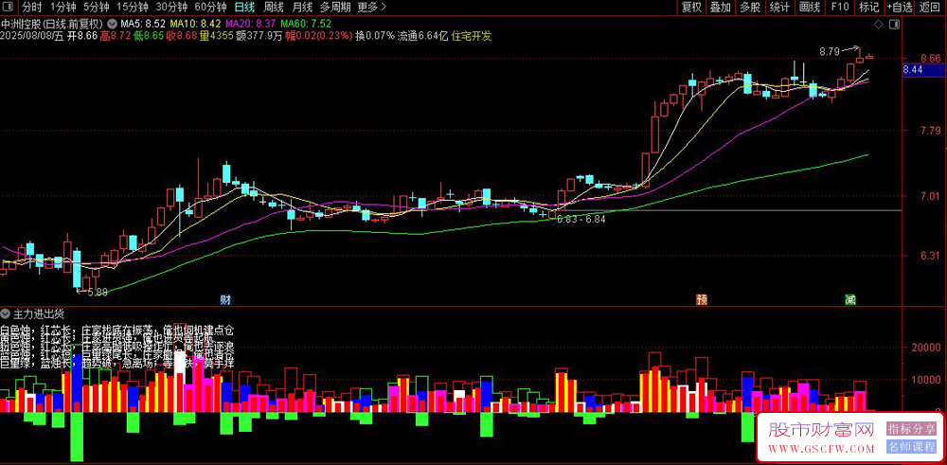Viewport: 947px width, 465px height.
Task: Click the 复权 adjustment button
Action: pyautogui.click(x=691, y=8)
